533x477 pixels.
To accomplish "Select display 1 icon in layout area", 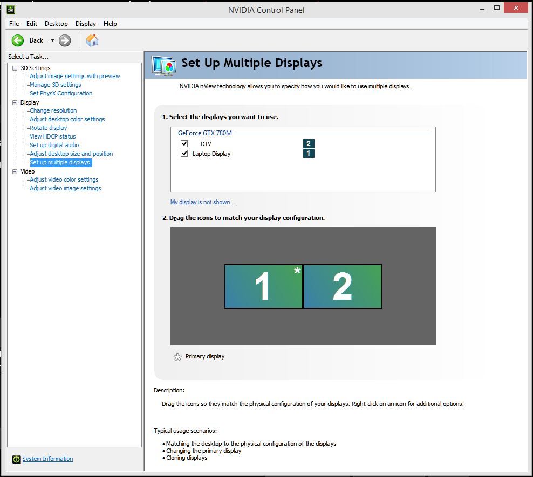I will click(x=263, y=287).
